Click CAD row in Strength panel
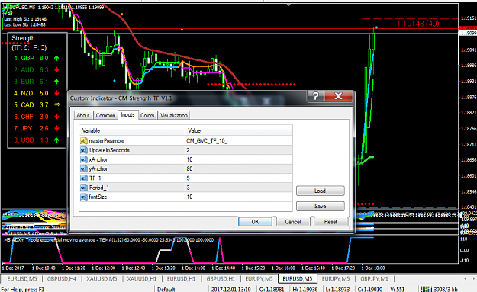Image resolution: width=477 pixels, height=292 pixels. [x=37, y=104]
